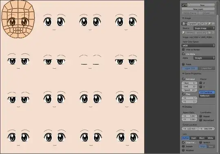Disable the Draw Faces checkbox
This screenshot has height=154, width=220.
(183, 142)
